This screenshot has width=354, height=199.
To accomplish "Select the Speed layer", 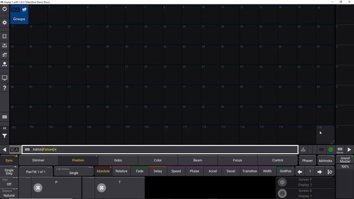I will pyautogui.click(x=176, y=171).
